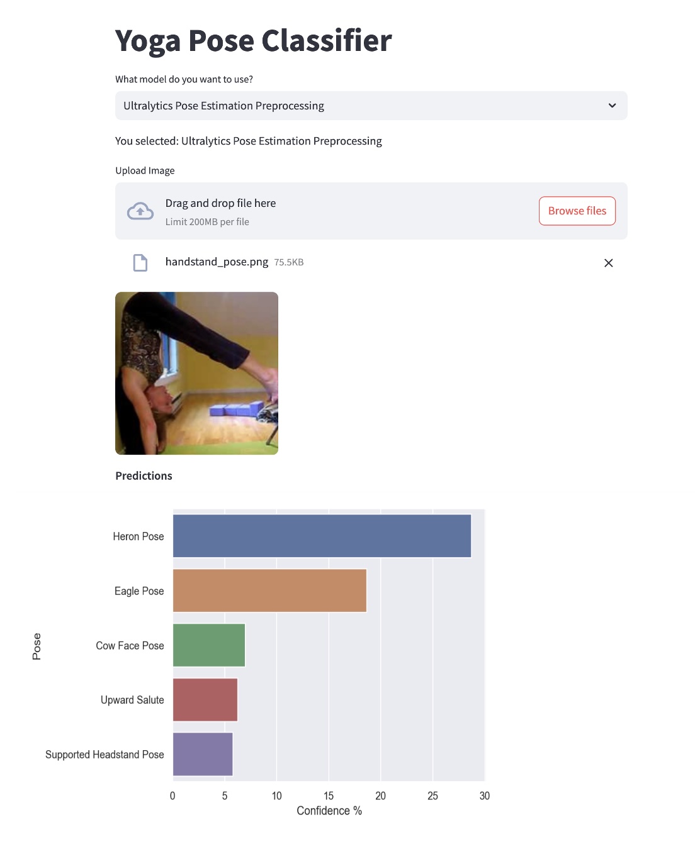Open the Ultralytics Pose Estimation Preprocessing selectbox

371,106
